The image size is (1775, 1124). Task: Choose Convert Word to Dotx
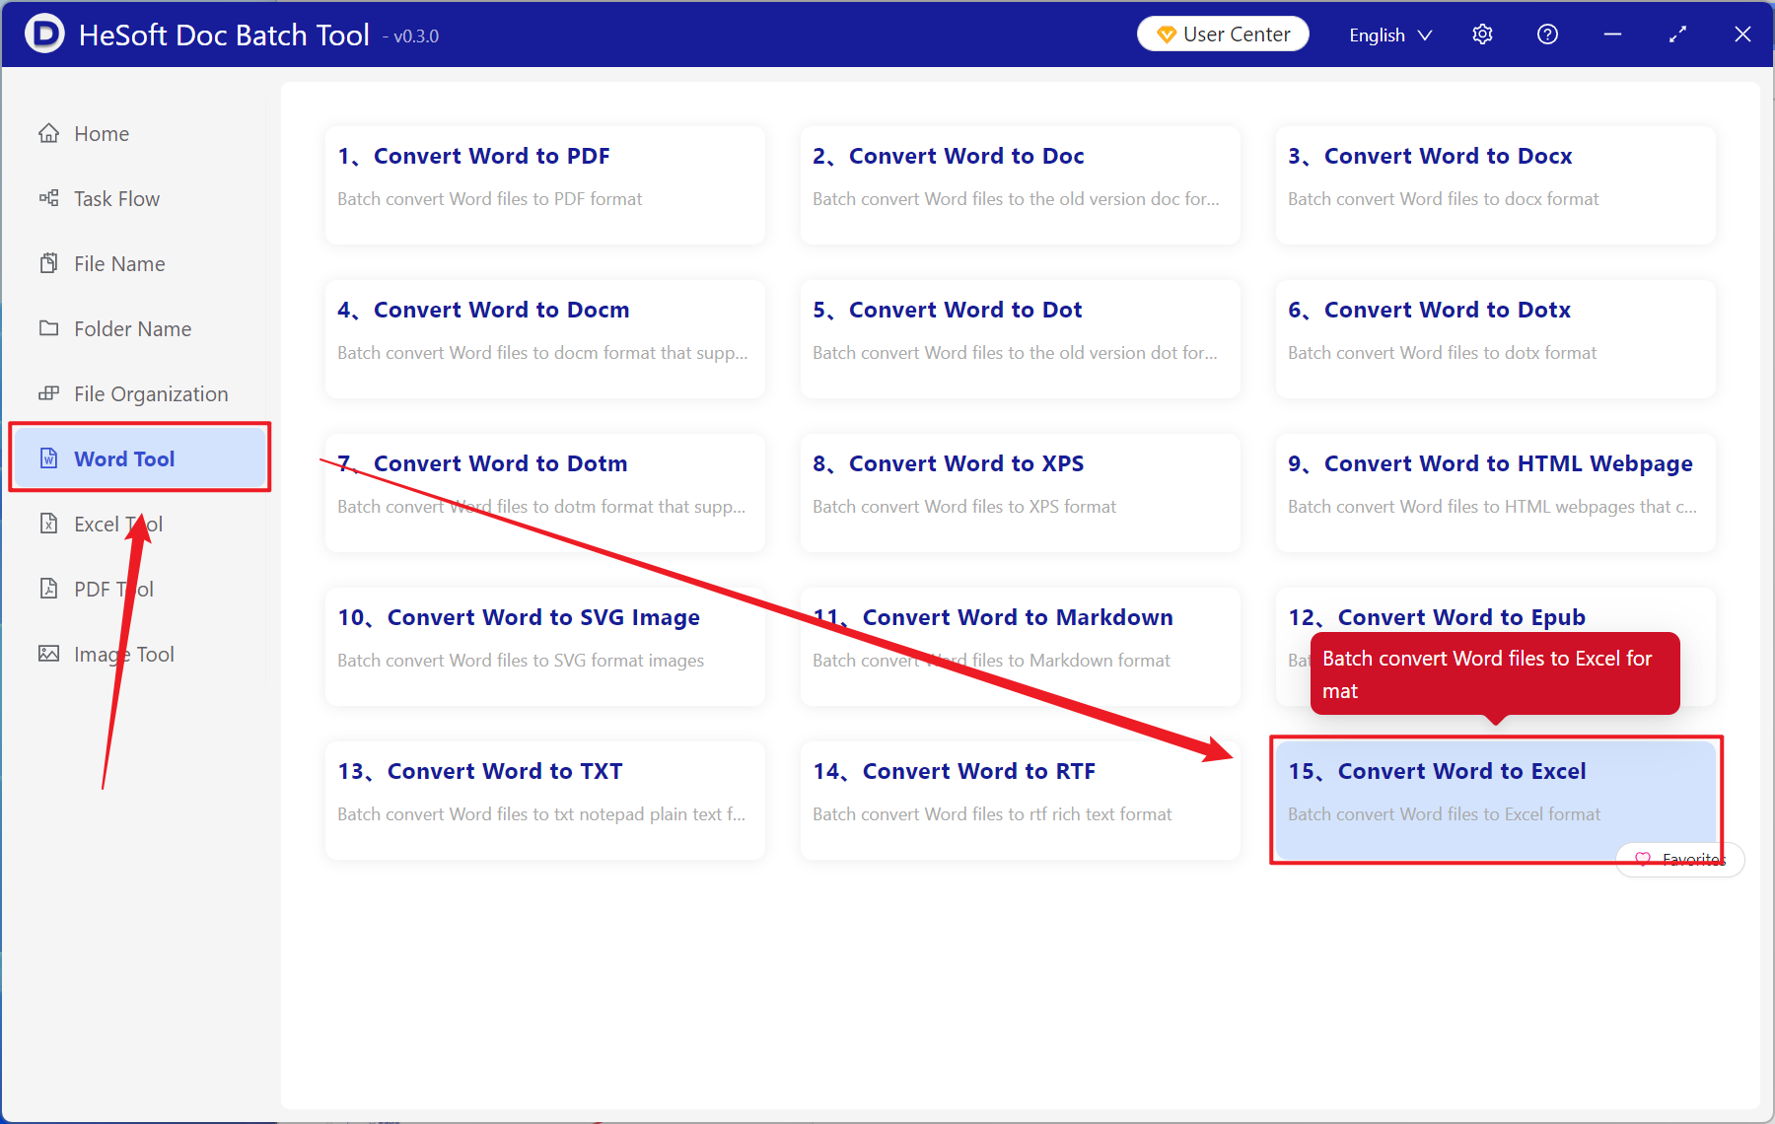[1496, 339]
